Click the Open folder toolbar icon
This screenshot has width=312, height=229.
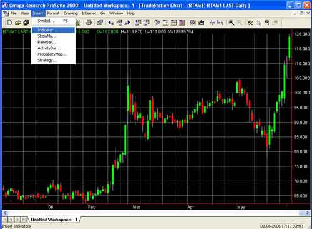coord(18,23)
